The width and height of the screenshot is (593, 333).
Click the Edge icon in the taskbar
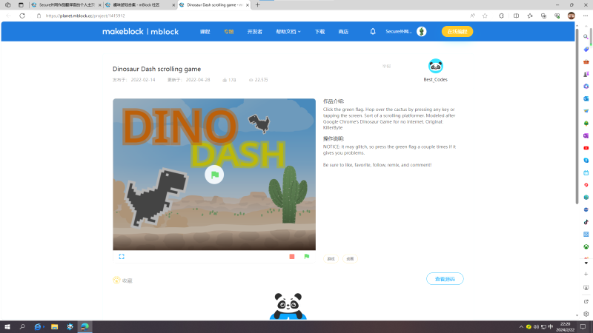pos(85,326)
